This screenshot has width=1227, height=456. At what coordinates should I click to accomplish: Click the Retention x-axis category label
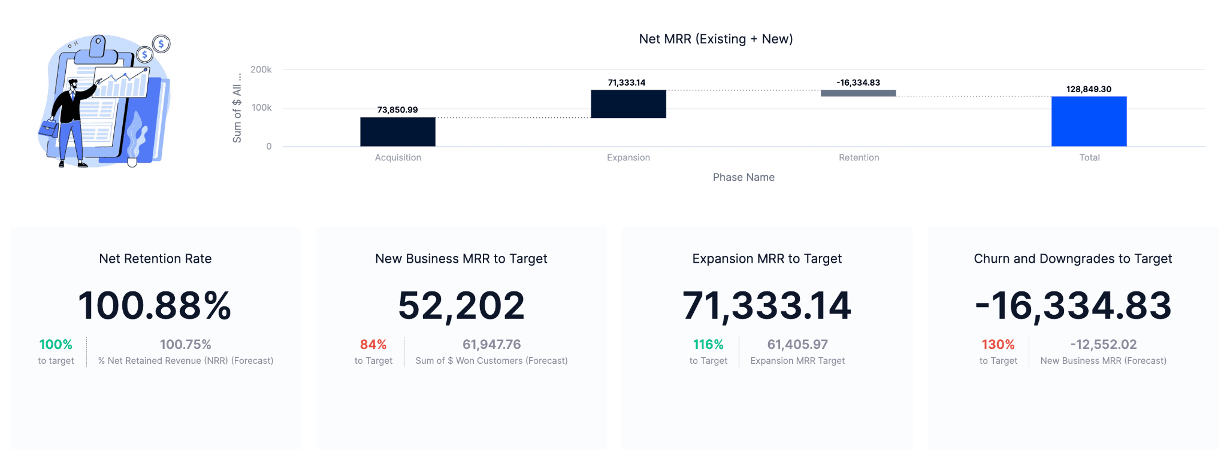859,157
